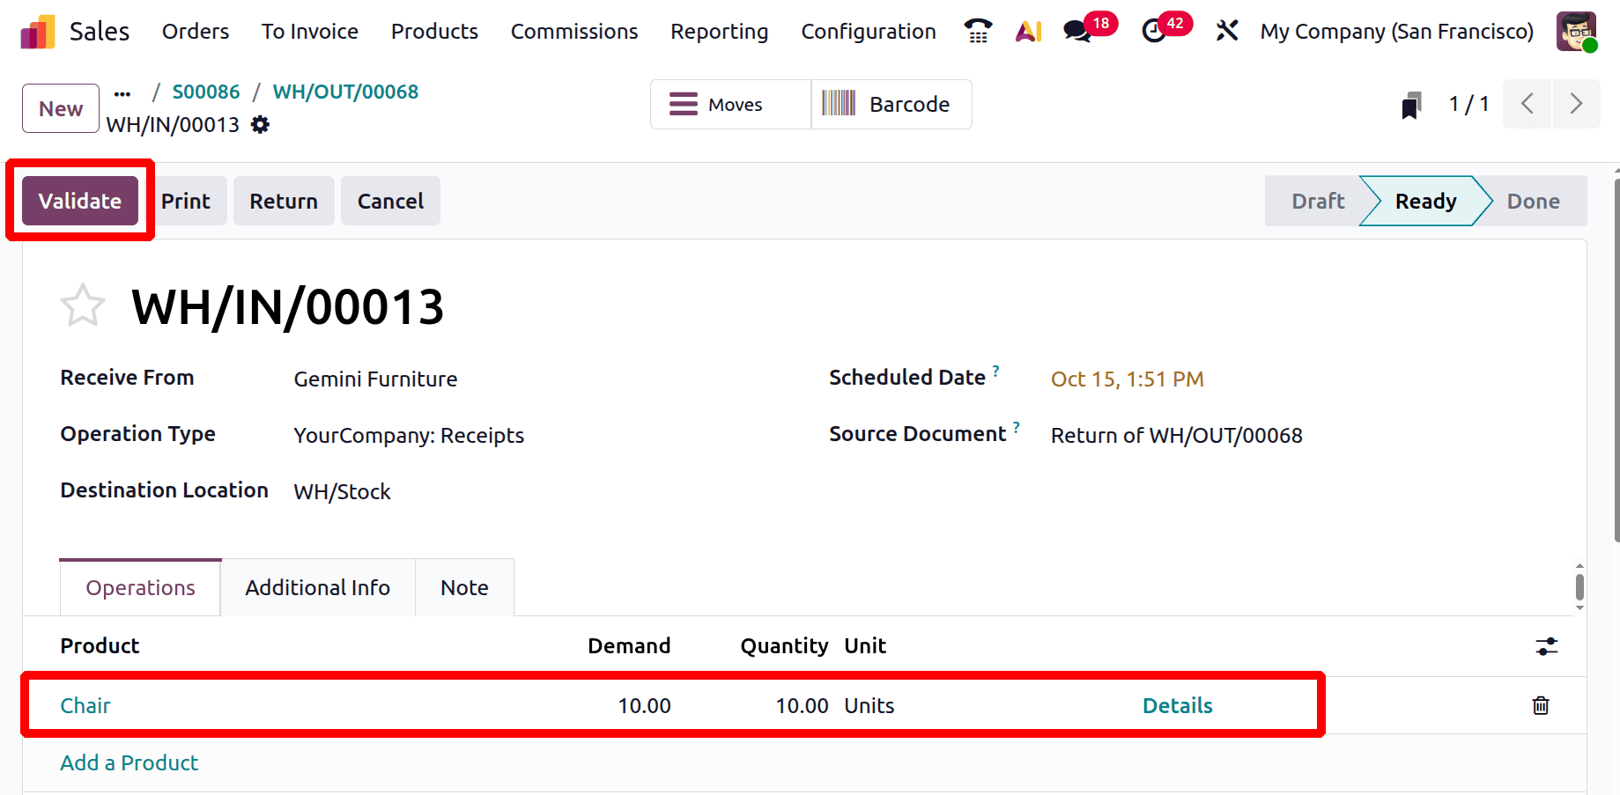
Task: Open optional columns icon above product table
Action: coord(1547,646)
